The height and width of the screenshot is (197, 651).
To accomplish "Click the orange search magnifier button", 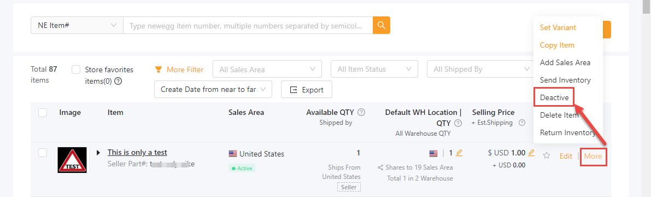I will (x=381, y=25).
